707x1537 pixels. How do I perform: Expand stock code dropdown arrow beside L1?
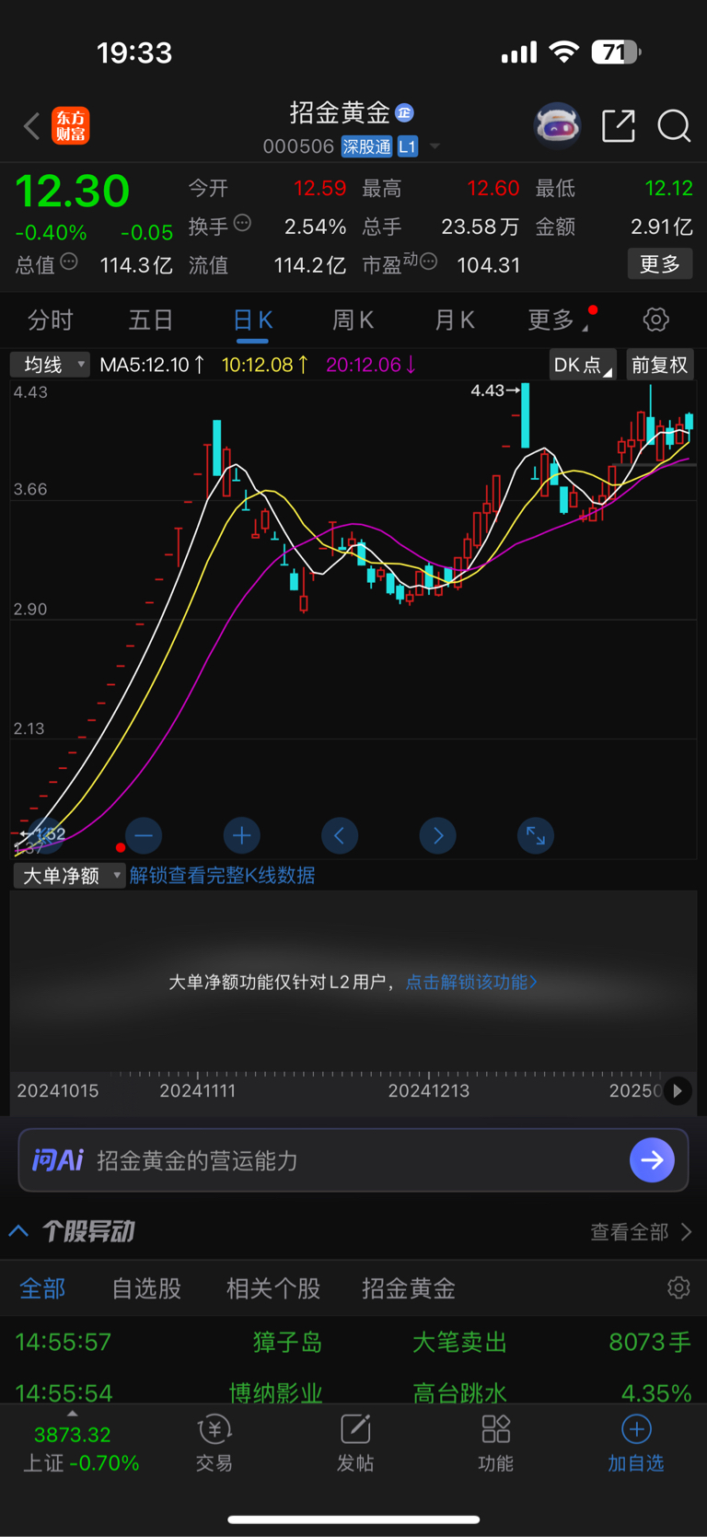coord(435,146)
